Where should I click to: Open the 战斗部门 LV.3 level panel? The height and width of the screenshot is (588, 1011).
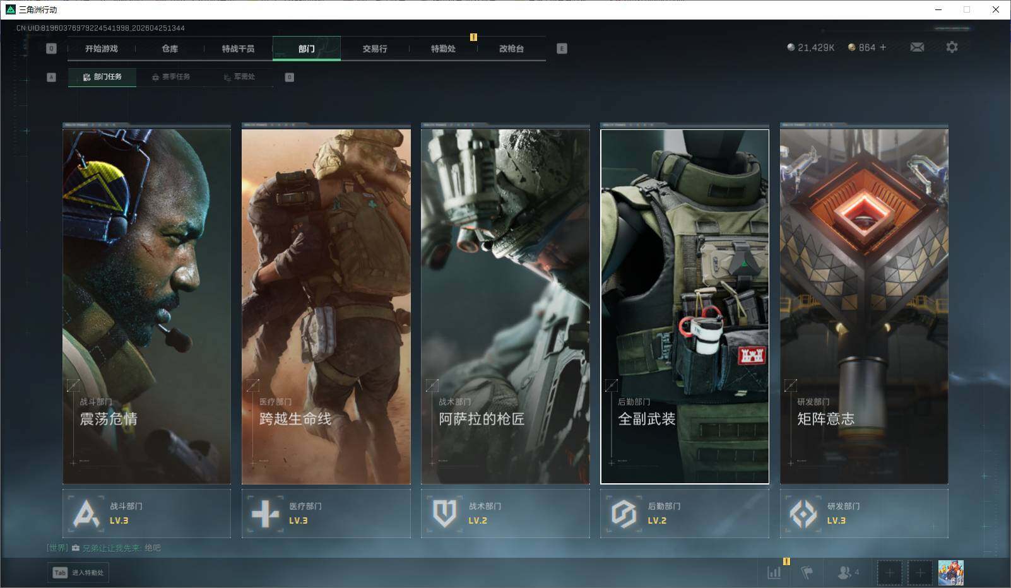pos(147,514)
